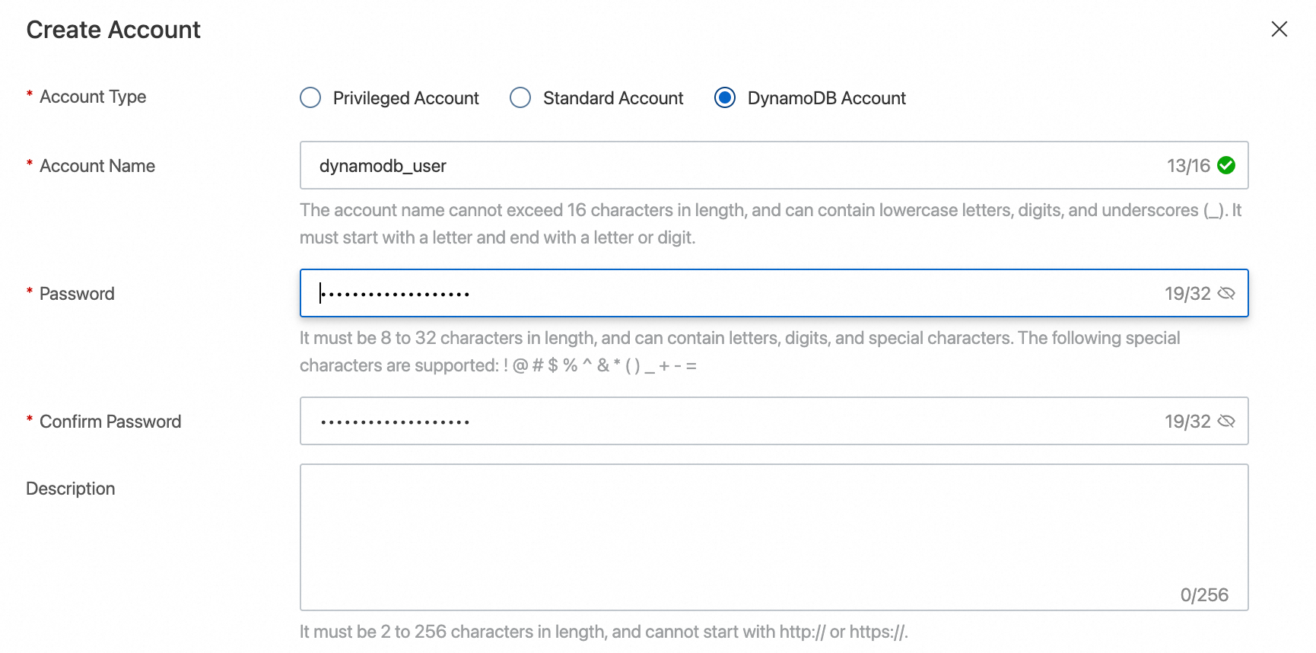1316x653 pixels.
Task: Click the 13/16 account name character counter
Action: click(x=1188, y=166)
